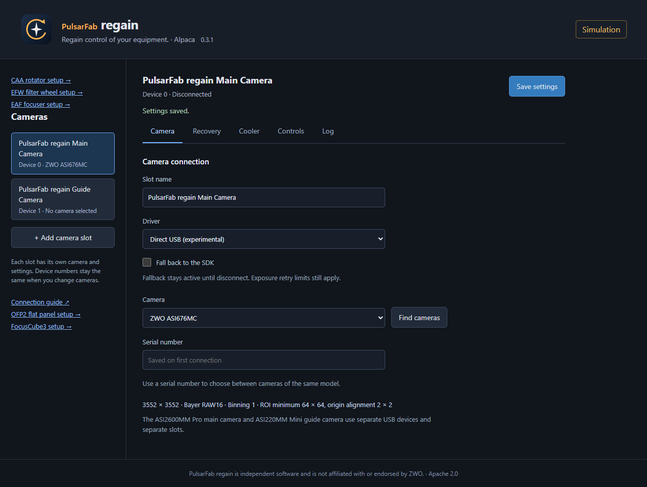This screenshot has width=647, height=487.
Task: Click the Simulation button
Action: (x=601, y=29)
